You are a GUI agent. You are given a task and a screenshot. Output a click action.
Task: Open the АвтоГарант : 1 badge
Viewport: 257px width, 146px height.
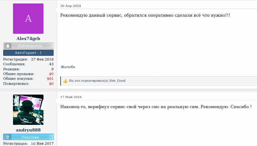(28, 53)
